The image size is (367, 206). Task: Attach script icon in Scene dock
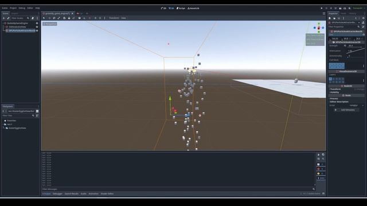(x=33, y=18)
